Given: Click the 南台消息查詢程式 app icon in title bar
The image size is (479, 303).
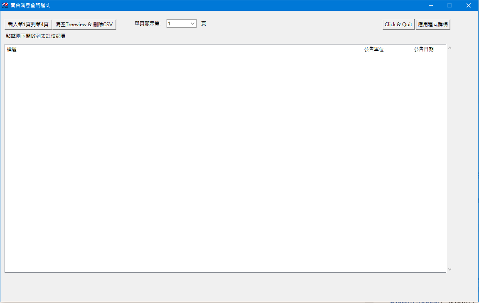Looking at the screenshot, I should (5, 5).
